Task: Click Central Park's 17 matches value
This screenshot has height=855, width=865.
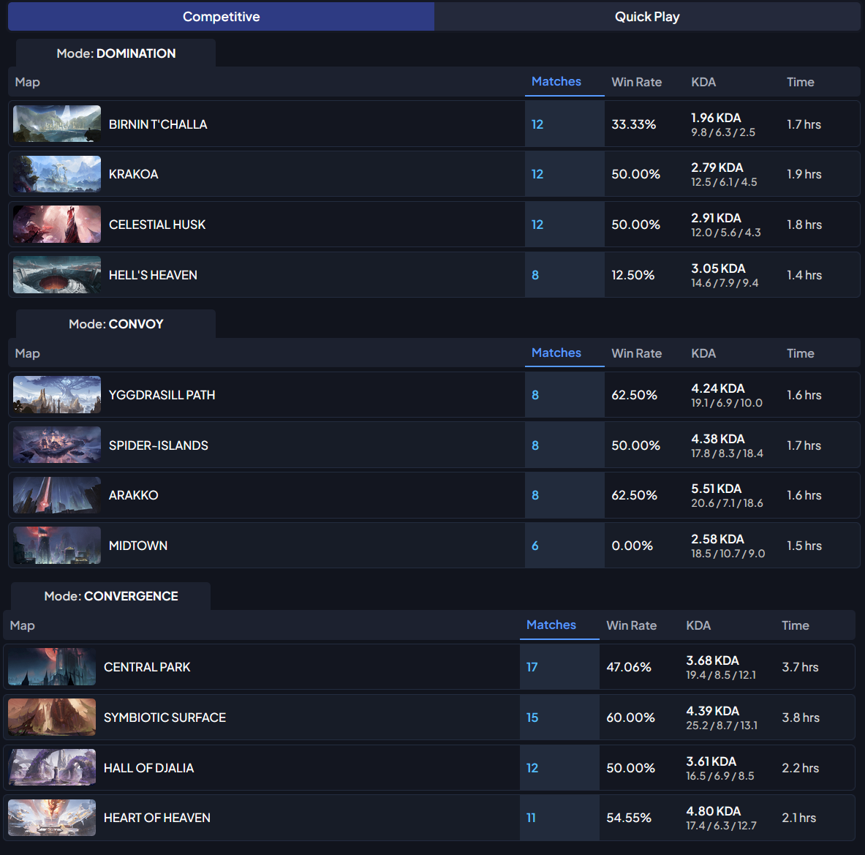Action: tap(532, 667)
